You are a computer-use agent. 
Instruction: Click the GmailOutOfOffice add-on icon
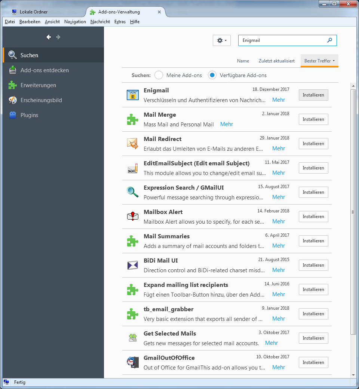(132, 362)
